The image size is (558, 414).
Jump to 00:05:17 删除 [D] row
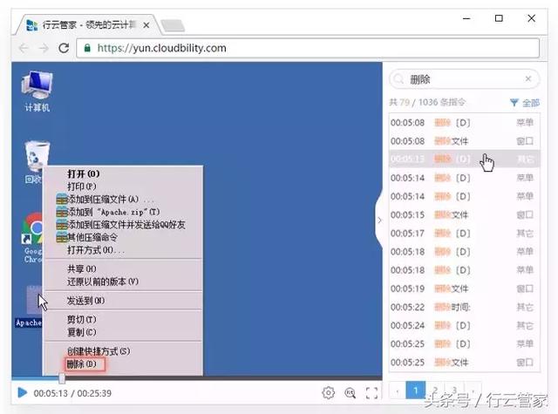click(x=464, y=234)
